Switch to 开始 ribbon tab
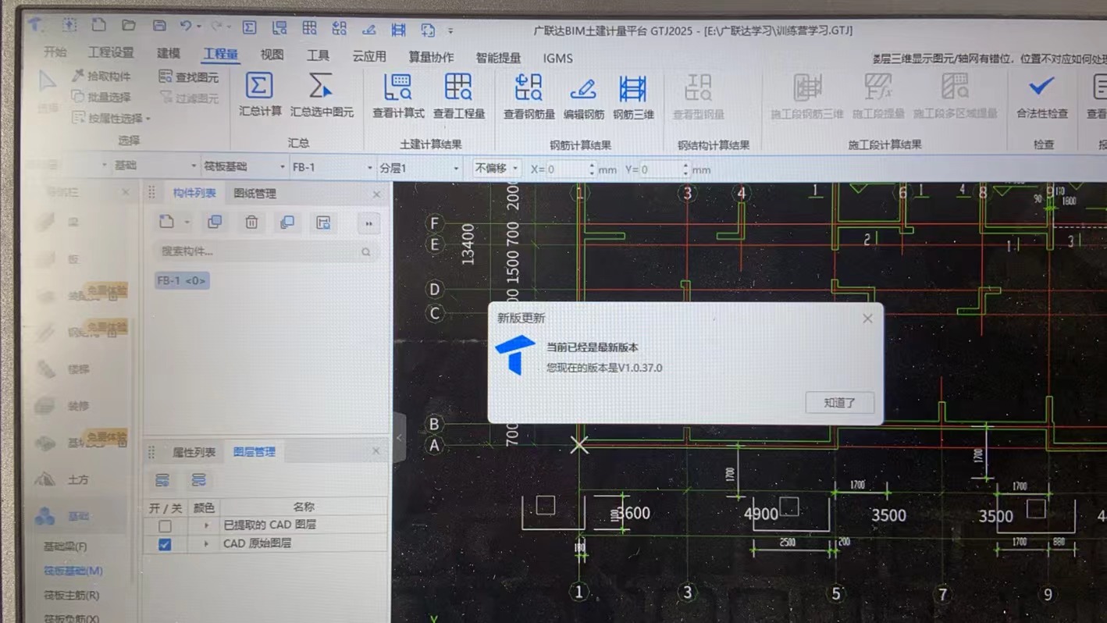 pos(55,52)
